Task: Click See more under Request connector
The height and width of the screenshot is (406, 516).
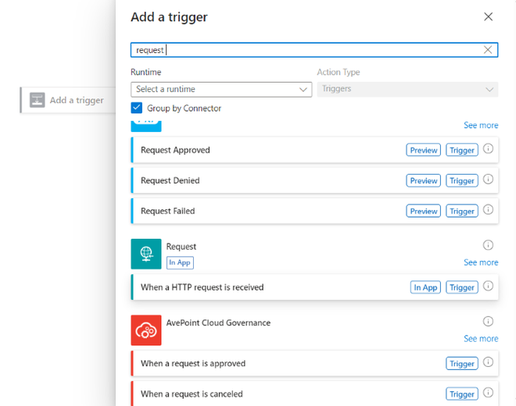Action: tap(480, 262)
